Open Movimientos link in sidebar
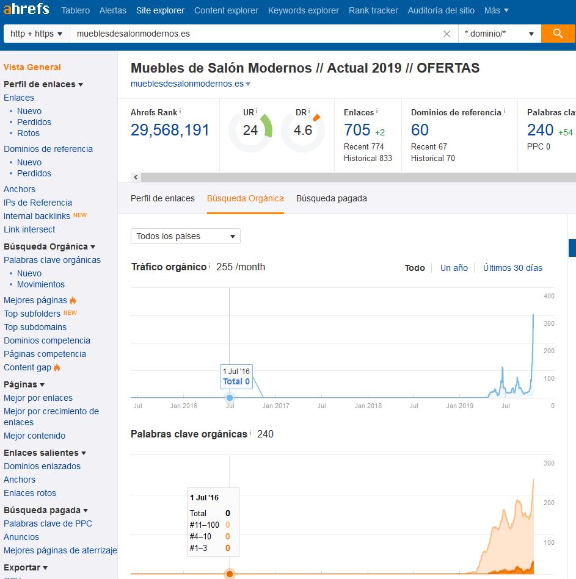Image resolution: width=576 pixels, height=579 pixels. 41,284
